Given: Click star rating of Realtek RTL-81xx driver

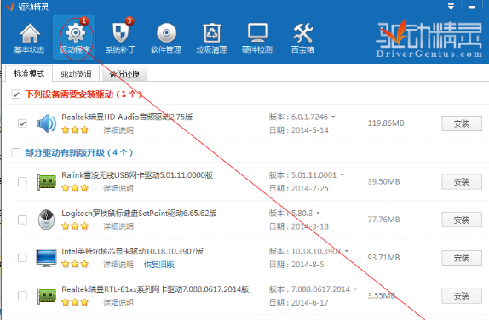Looking at the screenshot, I should pyautogui.click(x=75, y=302).
